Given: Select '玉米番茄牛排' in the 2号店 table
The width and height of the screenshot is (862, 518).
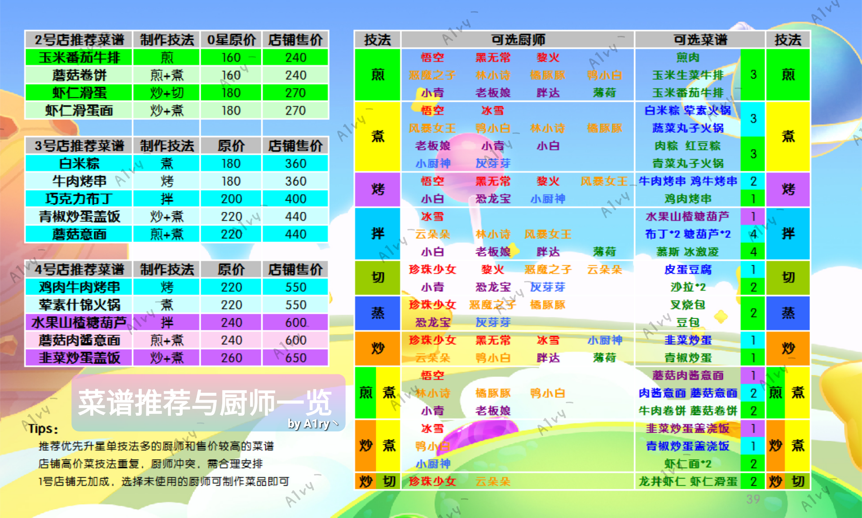Looking at the screenshot, I should pos(79,57).
